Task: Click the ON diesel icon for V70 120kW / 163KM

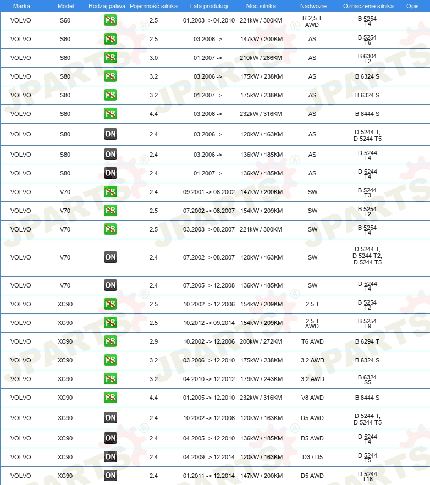Action: point(111,257)
